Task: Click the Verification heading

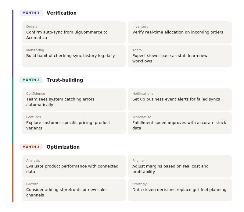Action: pyautogui.click(x=62, y=13)
